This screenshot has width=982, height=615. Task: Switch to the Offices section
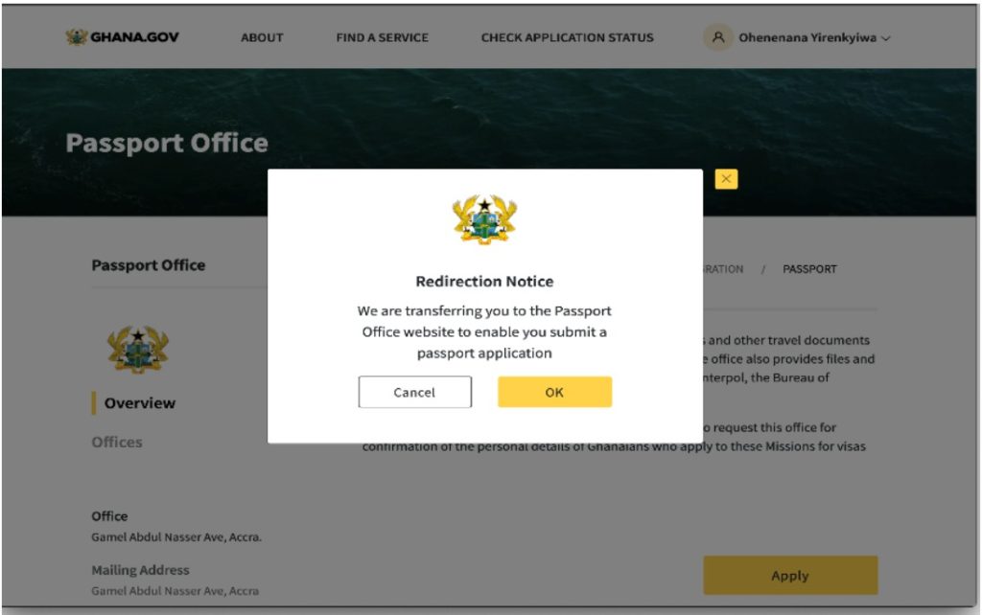click(x=115, y=443)
